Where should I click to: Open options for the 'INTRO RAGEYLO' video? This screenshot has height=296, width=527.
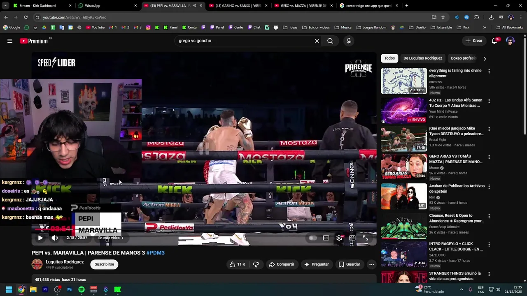489,244
